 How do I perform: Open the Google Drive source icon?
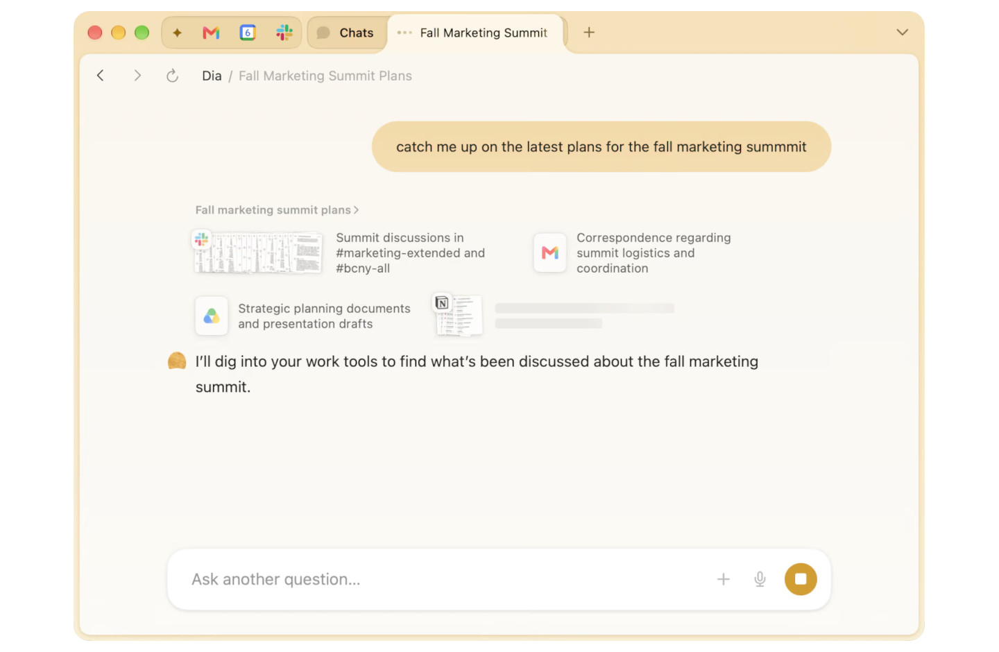(x=212, y=316)
